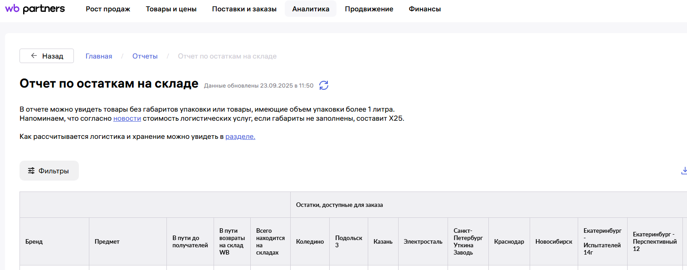Click the Коледино warehouse column header
Viewport: 687px width, 270px height.
click(310, 241)
